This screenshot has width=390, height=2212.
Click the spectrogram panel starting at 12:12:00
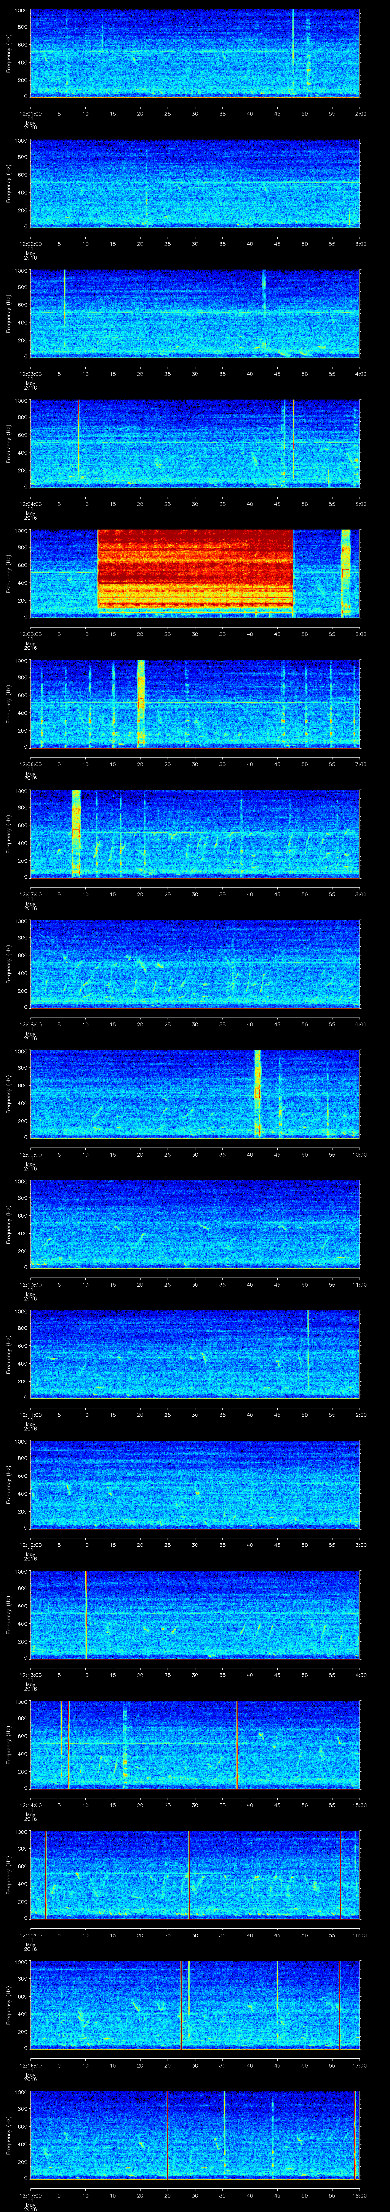click(195, 1484)
